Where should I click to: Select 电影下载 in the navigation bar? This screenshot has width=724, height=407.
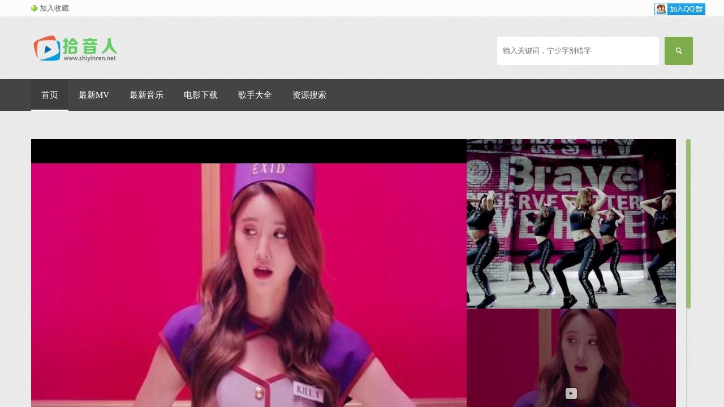[x=201, y=95]
